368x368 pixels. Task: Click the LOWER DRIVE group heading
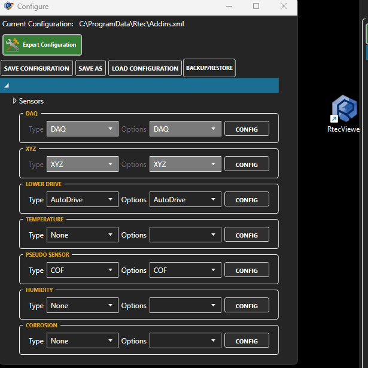(x=44, y=184)
